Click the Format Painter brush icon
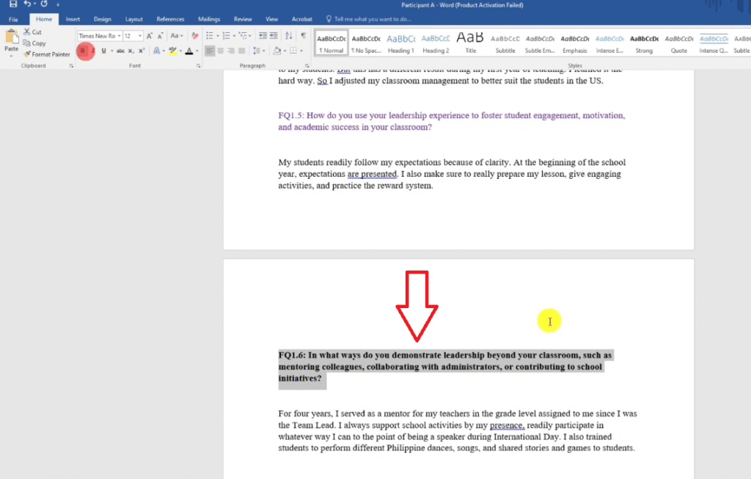The width and height of the screenshot is (751, 479). 27,54
